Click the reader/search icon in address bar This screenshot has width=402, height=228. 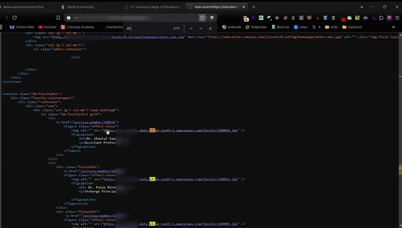pyautogui.click(x=202, y=18)
